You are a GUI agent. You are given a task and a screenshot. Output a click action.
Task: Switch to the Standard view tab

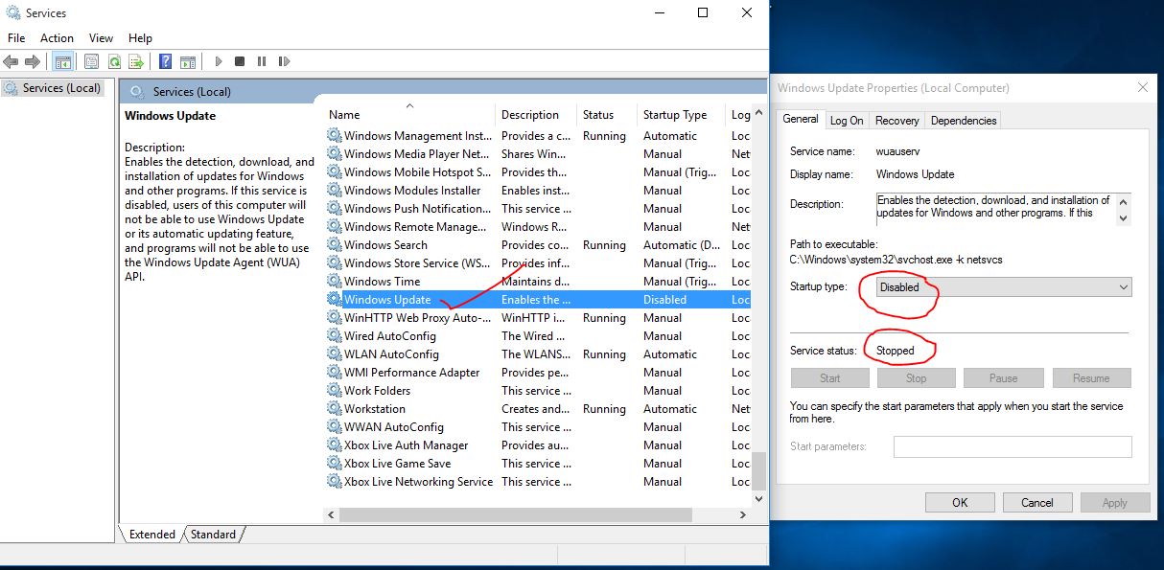pos(213,535)
